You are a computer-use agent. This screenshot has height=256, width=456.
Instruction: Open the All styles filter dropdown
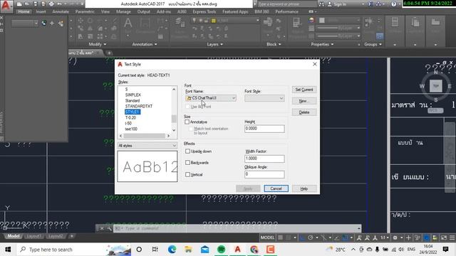pyautogui.click(x=147, y=145)
